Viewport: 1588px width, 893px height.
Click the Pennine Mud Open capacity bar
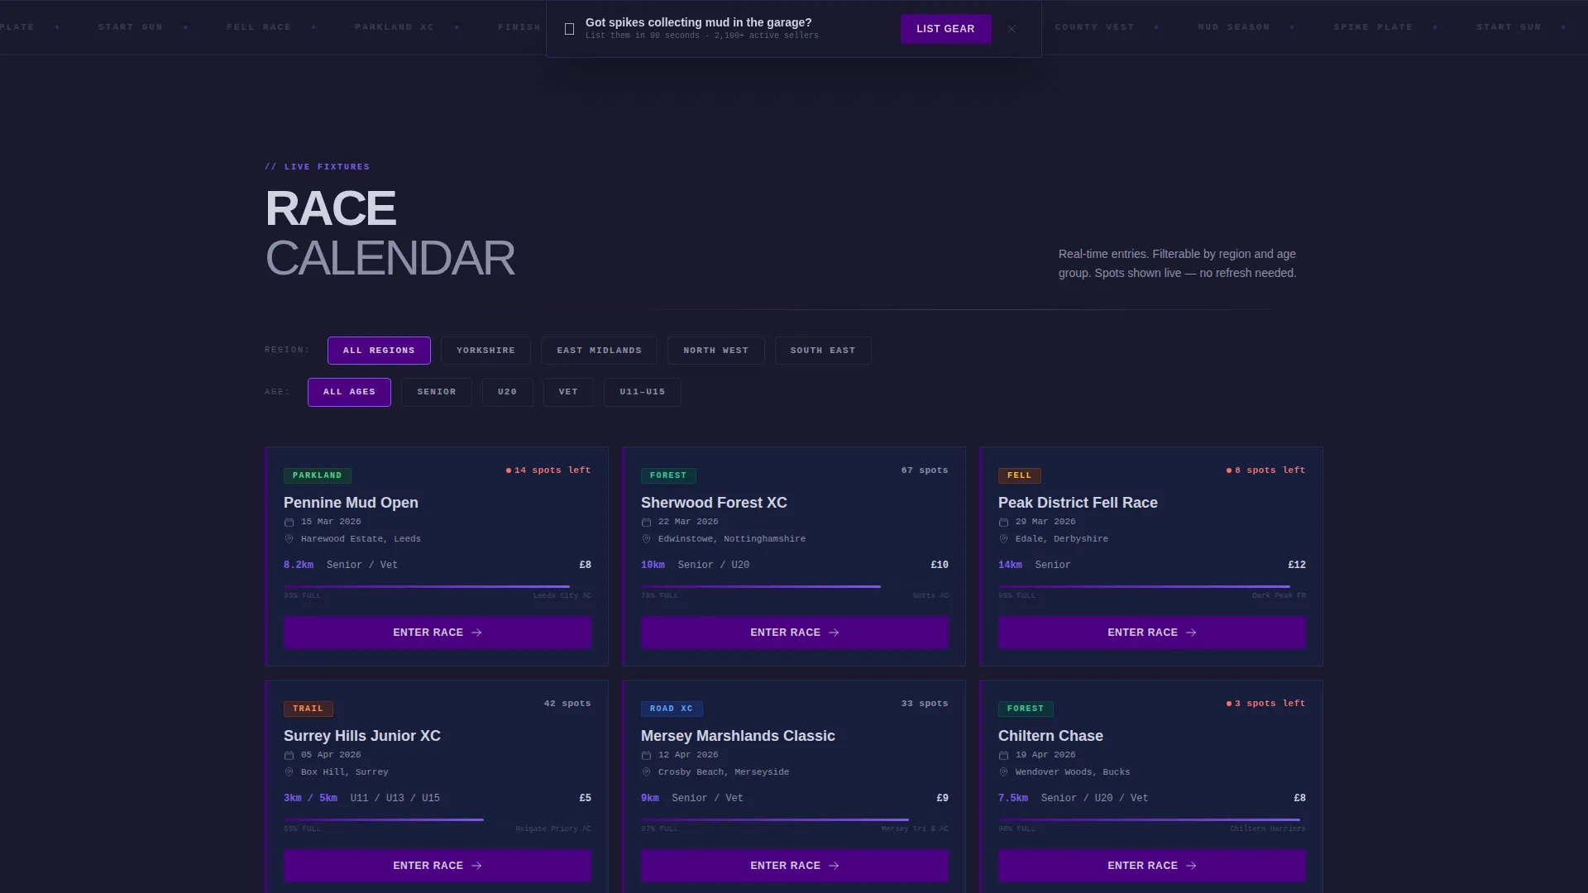coord(438,586)
